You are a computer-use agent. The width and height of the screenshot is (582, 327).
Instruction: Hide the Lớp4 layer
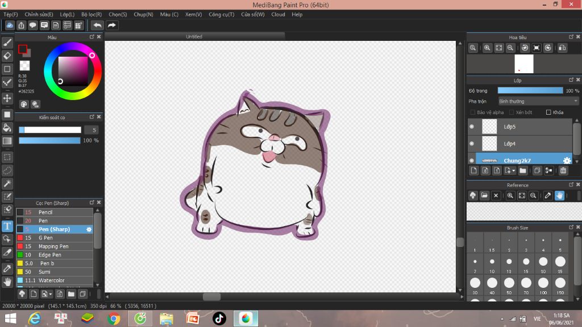pyautogui.click(x=472, y=144)
